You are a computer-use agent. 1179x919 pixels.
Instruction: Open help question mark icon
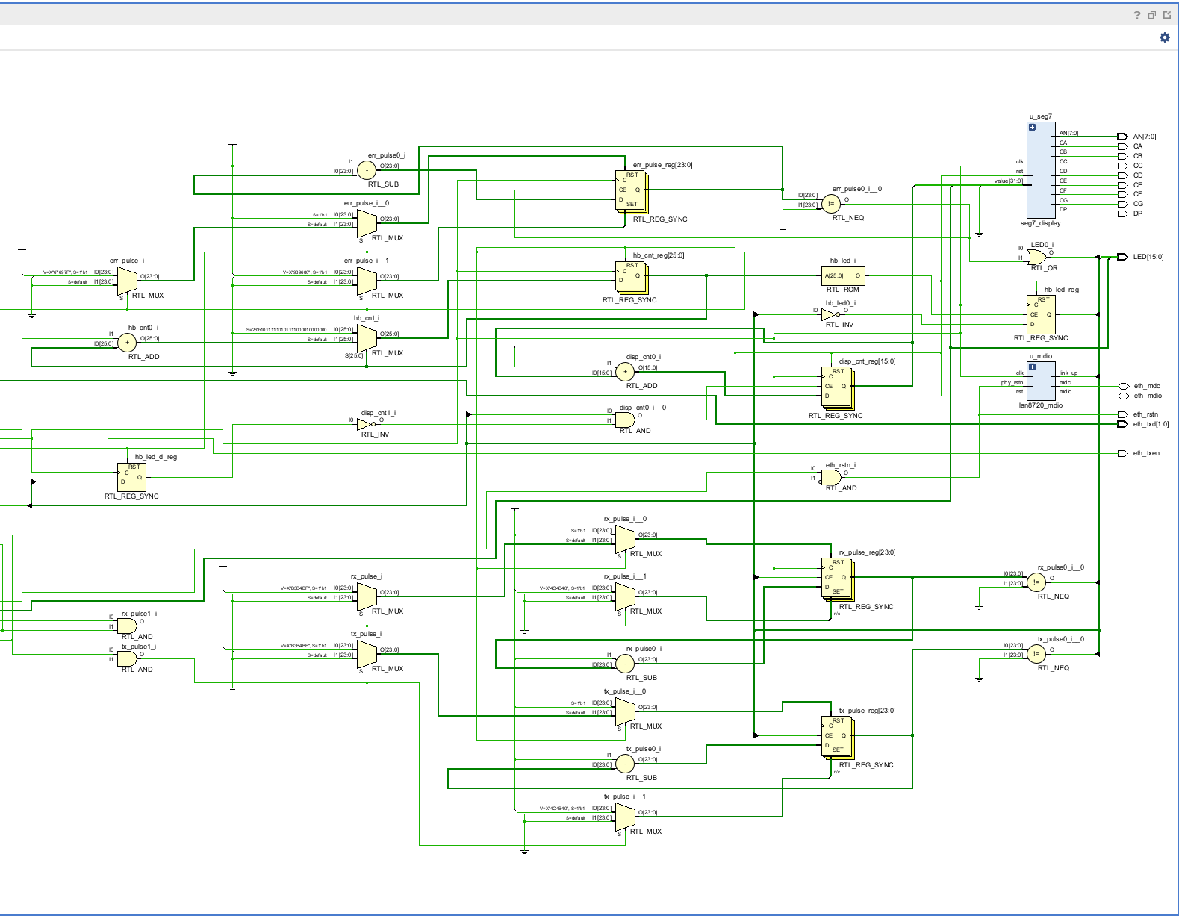(1137, 15)
